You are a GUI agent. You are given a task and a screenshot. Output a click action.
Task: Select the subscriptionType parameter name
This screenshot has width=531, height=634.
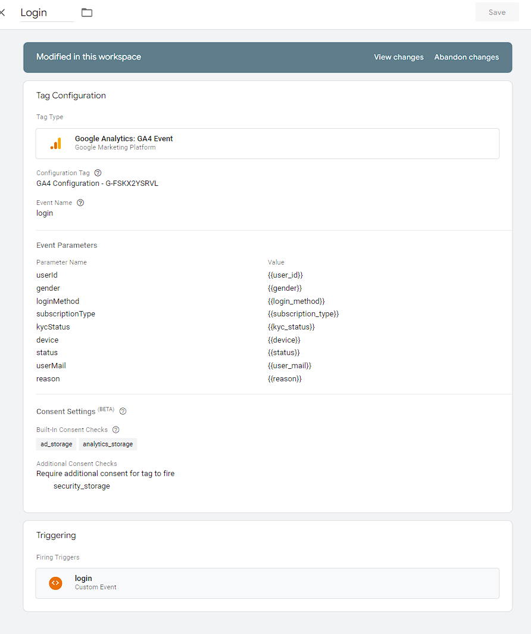pyautogui.click(x=66, y=314)
